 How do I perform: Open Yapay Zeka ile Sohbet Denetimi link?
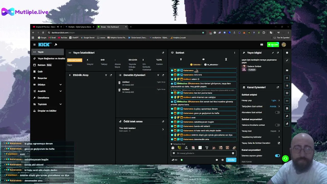tap(261, 143)
